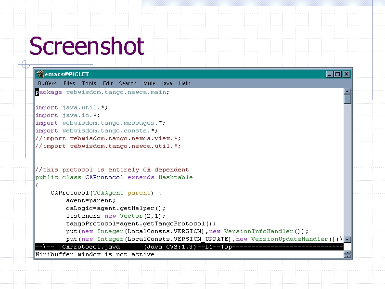385x289 pixels.
Task: Click the 'agent=parent;' line
Action: (x=90, y=200)
